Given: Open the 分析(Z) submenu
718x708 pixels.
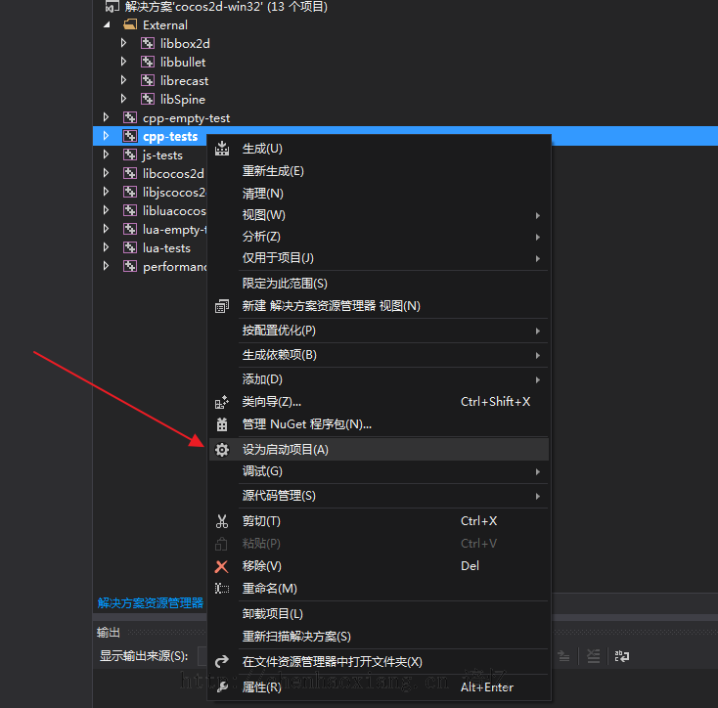Looking at the screenshot, I should click(x=379, y=237).
